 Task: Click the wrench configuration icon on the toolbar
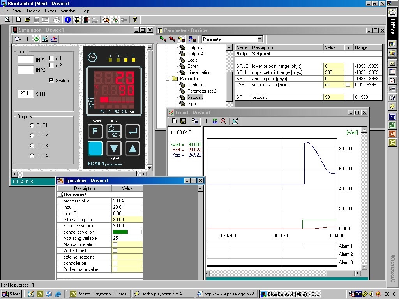[124, 20]
